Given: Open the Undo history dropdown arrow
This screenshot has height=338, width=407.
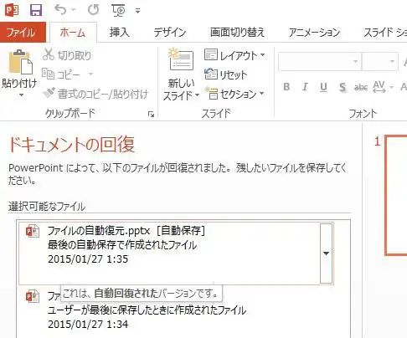Looking at the screenshot, I should (x=74, y=10).
